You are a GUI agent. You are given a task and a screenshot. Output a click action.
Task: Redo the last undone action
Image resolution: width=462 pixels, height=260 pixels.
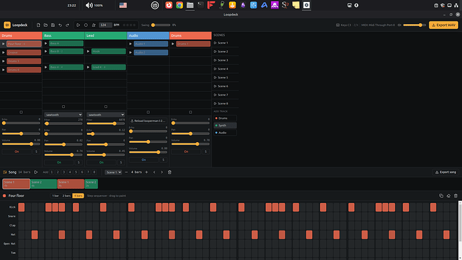click(67, 25)
